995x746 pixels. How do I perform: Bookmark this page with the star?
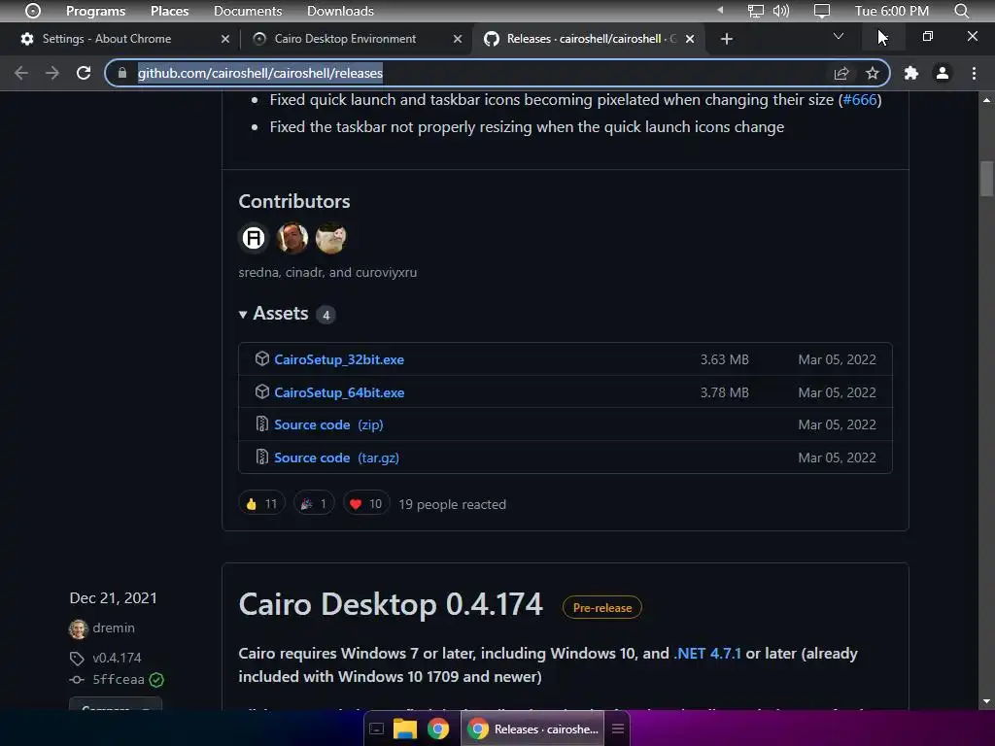(x=873, y=74)
